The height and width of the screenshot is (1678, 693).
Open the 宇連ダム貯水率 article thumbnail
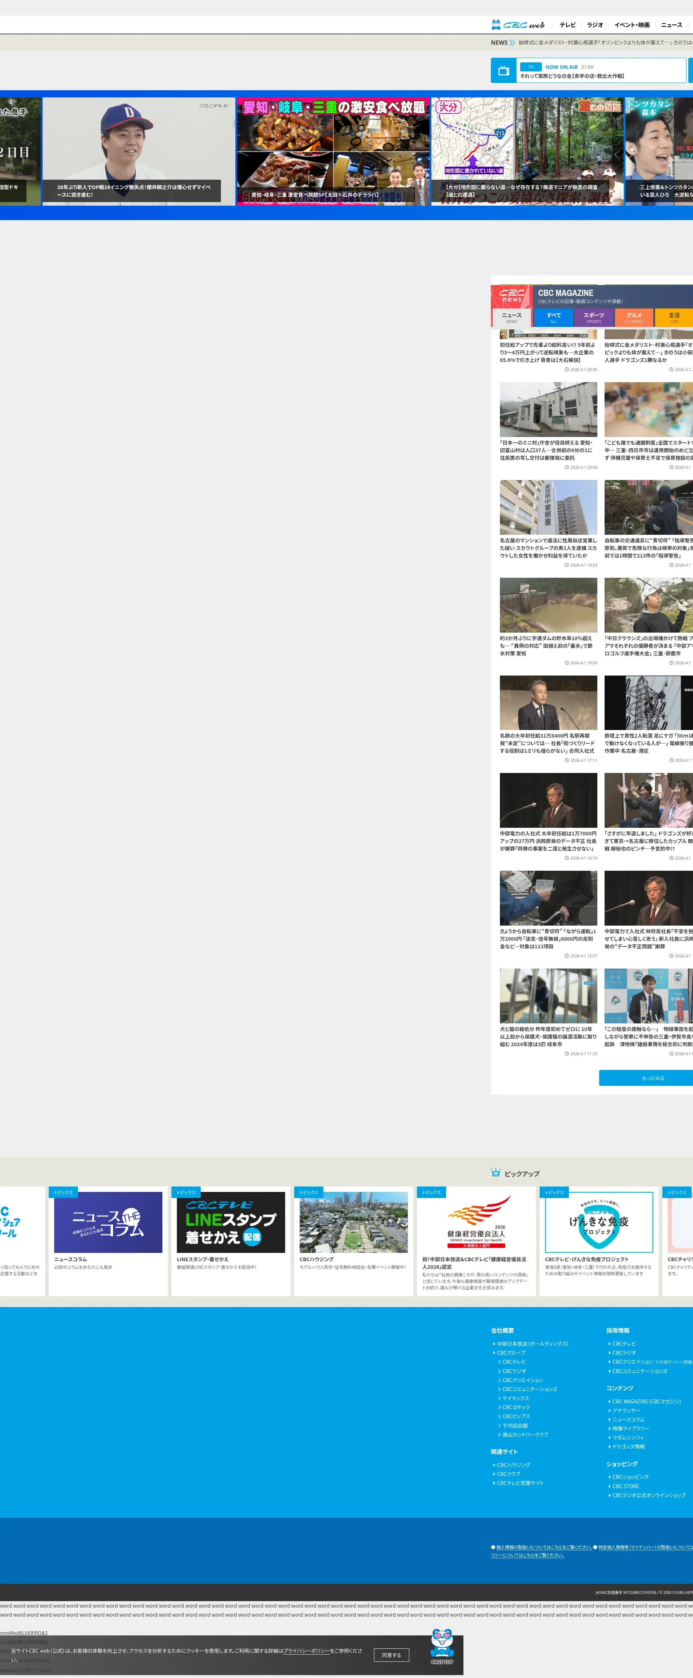tap(548, 605)
